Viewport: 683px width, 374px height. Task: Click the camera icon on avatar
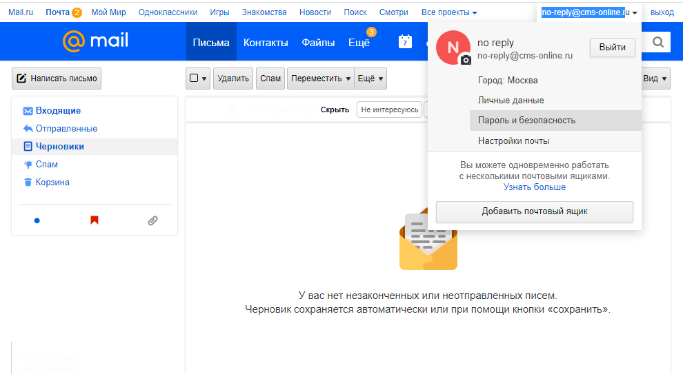coord(466,60)
